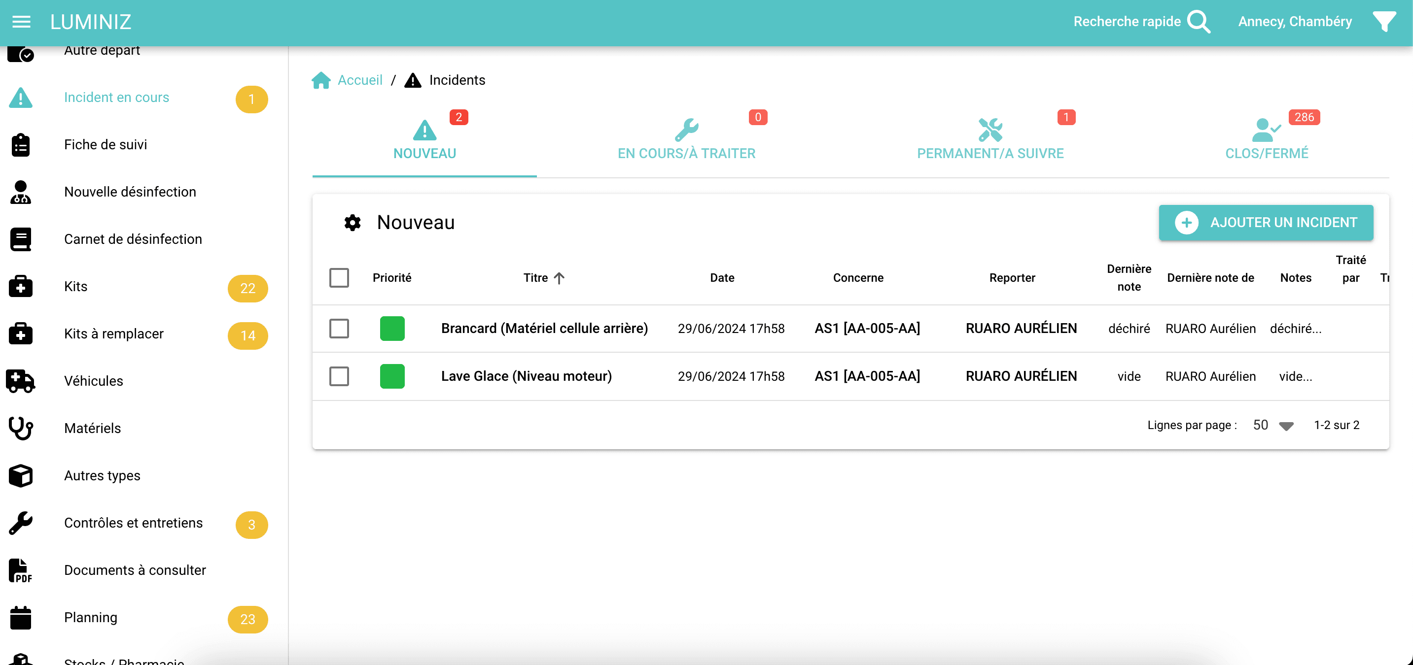Switch to the CLOS/FERMÉ tab
This screenshot has width=1413, height=665.
click(x=1267, y=140)
